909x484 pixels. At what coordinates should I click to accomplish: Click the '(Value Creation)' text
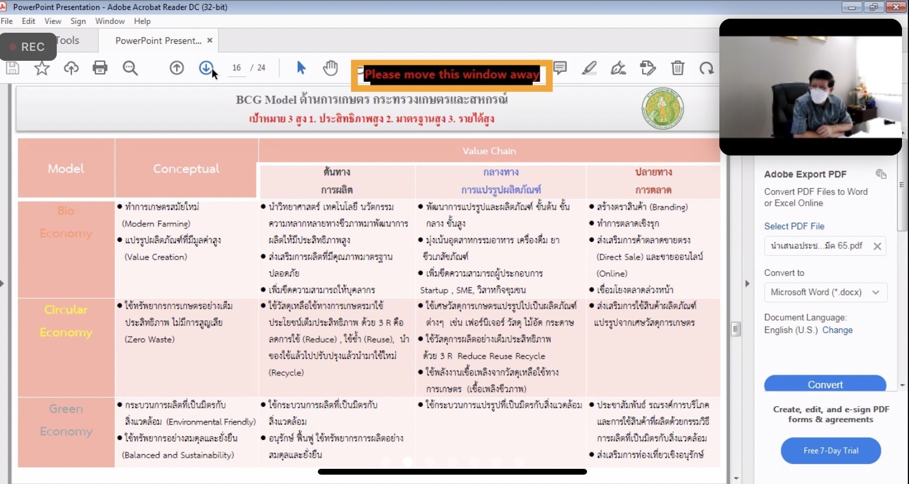[156, 257]
